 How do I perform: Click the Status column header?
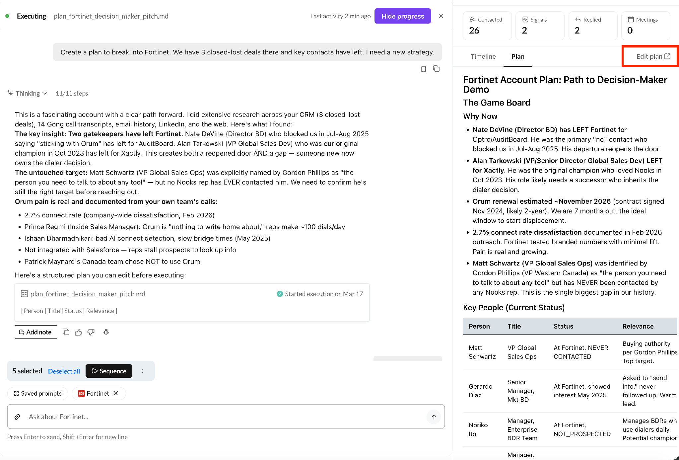pos(563,326)
